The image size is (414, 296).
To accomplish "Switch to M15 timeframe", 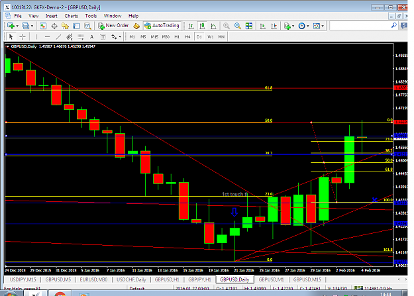I will [x=154, y=36].
